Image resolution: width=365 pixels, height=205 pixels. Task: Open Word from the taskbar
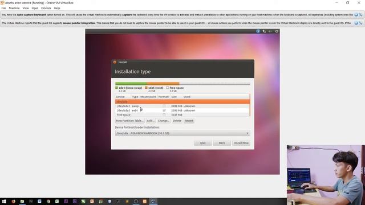click(39, 201)
